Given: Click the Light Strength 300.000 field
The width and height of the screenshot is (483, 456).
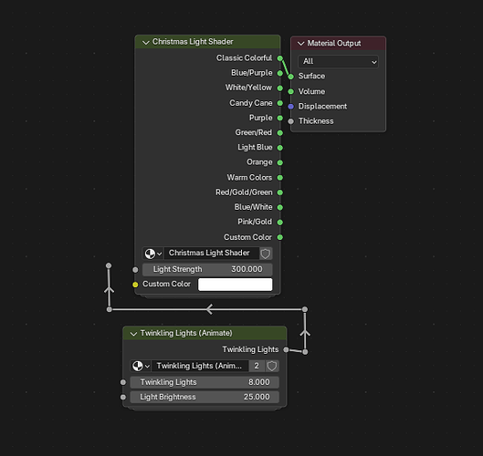Looking at the screenshot, I should tap(207, 270).
